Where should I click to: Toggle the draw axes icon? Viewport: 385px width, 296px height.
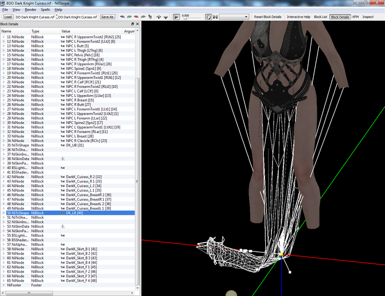(x=159, y=17)
